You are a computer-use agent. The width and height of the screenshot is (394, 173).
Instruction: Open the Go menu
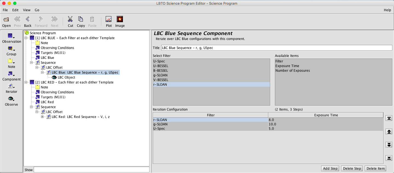(37, 10)
